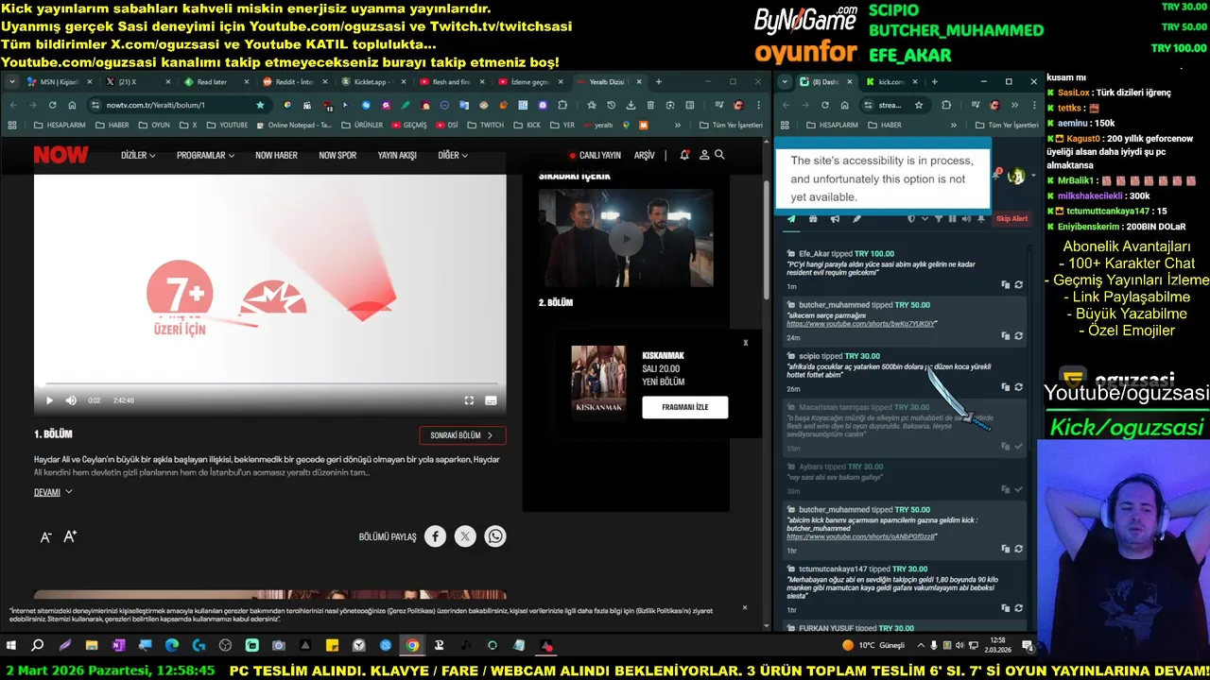The height and width of the screenshot is (680, 1210).
Task: Open the NOW site search icon
Action: (x=719, y=155)
